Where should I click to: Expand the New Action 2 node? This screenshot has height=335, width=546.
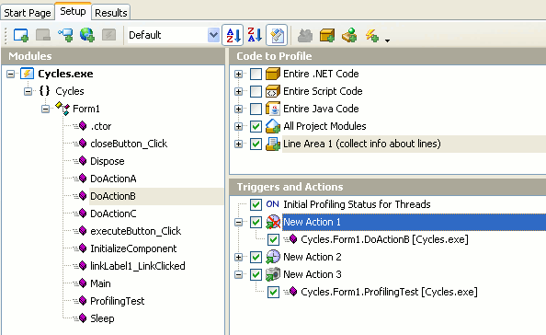pos(238,257)
